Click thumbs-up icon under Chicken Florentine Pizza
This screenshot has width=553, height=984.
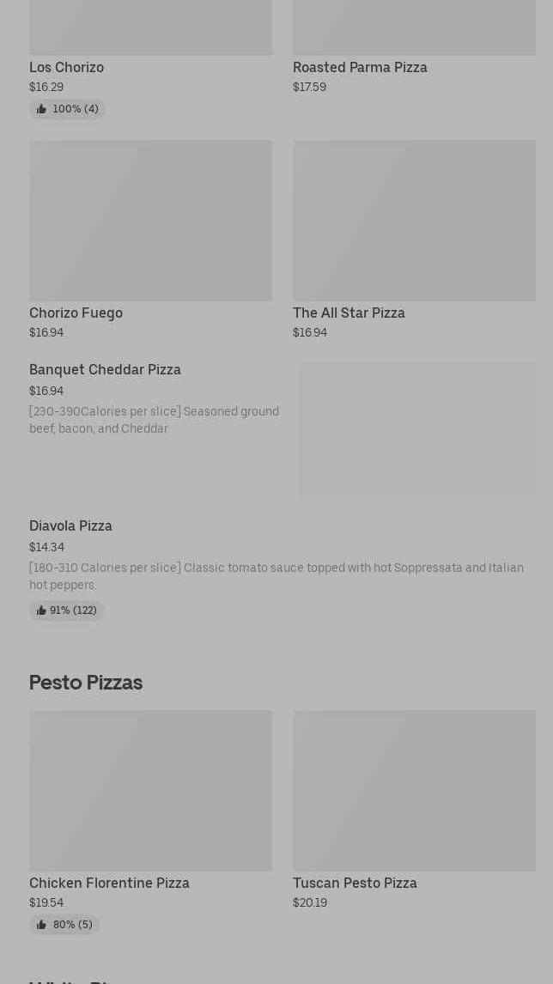coord(41,925)
